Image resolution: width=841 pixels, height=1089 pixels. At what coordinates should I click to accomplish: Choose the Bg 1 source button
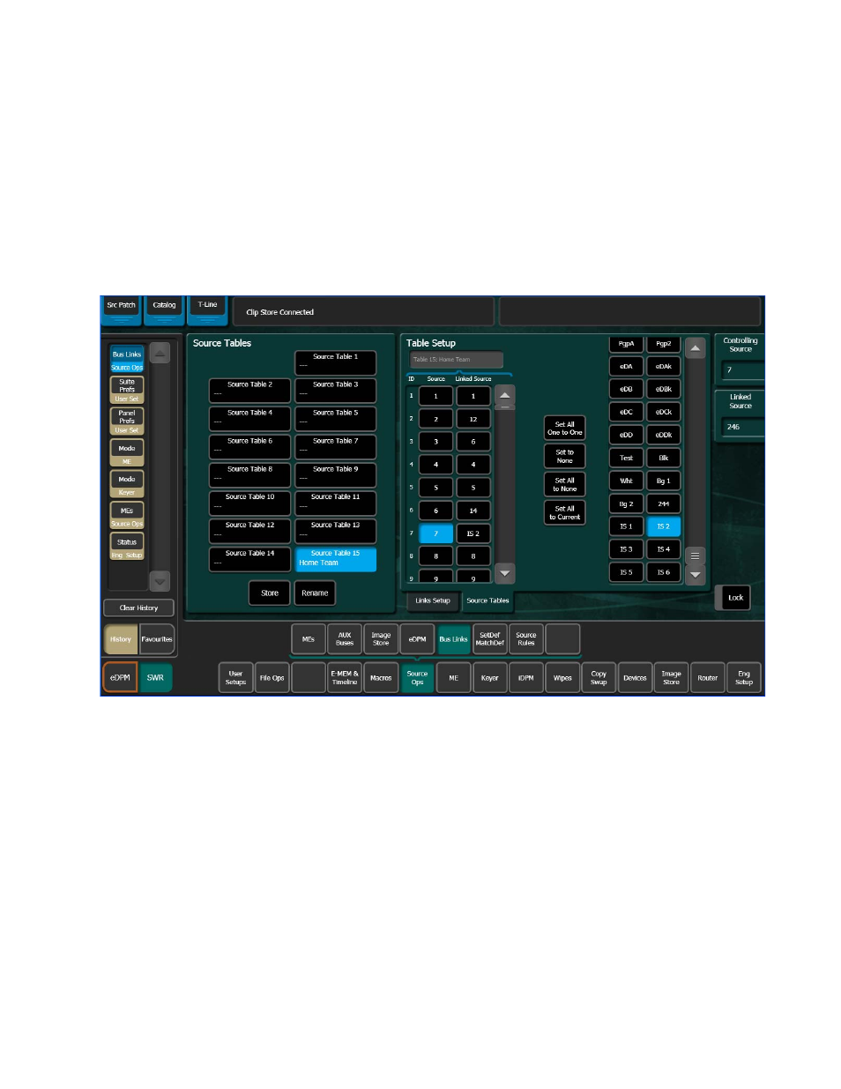(664, 481)
